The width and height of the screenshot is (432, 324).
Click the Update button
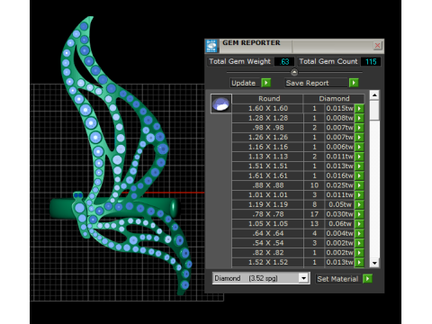[245, 83]
